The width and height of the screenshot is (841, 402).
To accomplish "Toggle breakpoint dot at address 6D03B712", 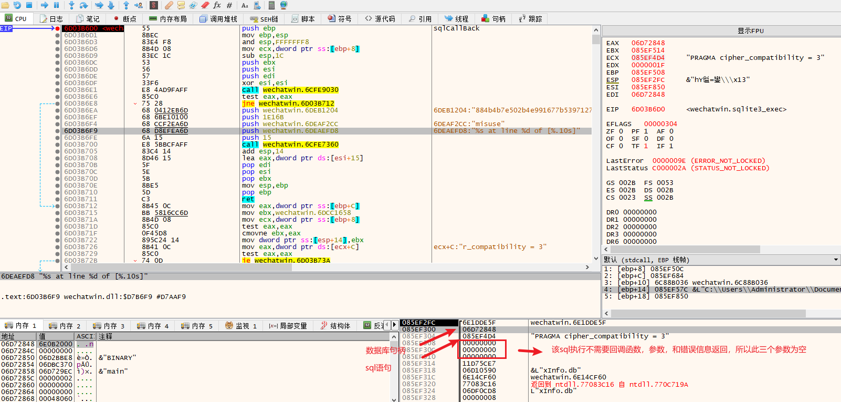I will (57, 206).
